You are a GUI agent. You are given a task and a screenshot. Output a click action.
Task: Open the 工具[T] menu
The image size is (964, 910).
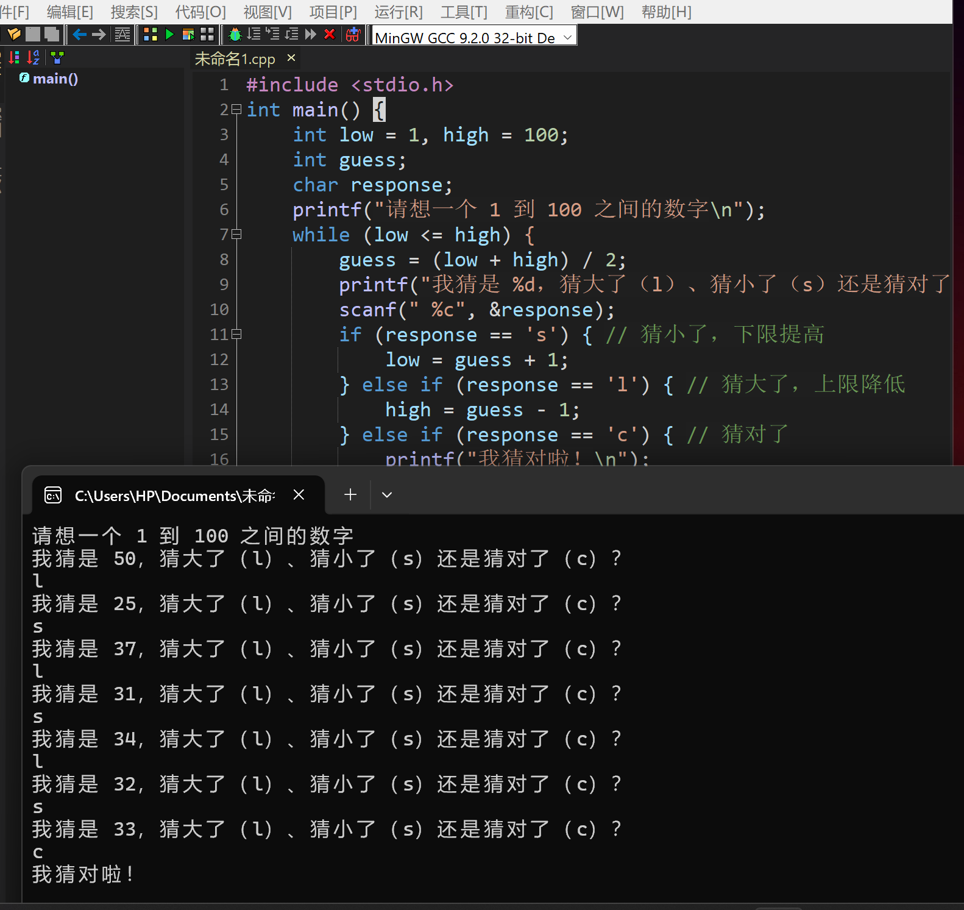tap(464, 12)
